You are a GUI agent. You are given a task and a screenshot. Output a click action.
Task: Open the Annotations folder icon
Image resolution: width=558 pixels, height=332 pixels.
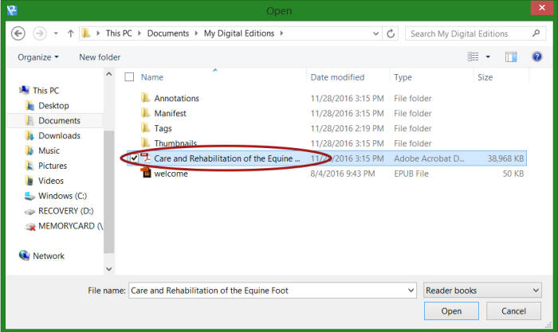[x=145, y=98]
